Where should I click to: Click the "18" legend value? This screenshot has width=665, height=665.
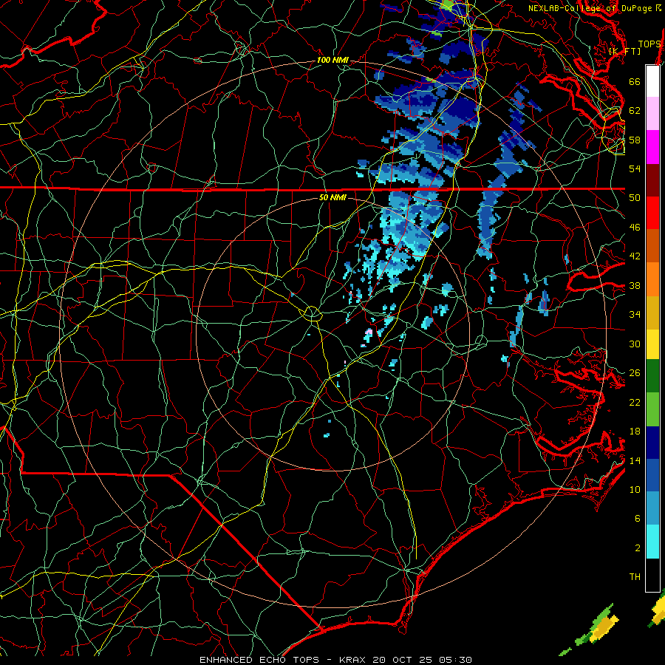(635, 432)
